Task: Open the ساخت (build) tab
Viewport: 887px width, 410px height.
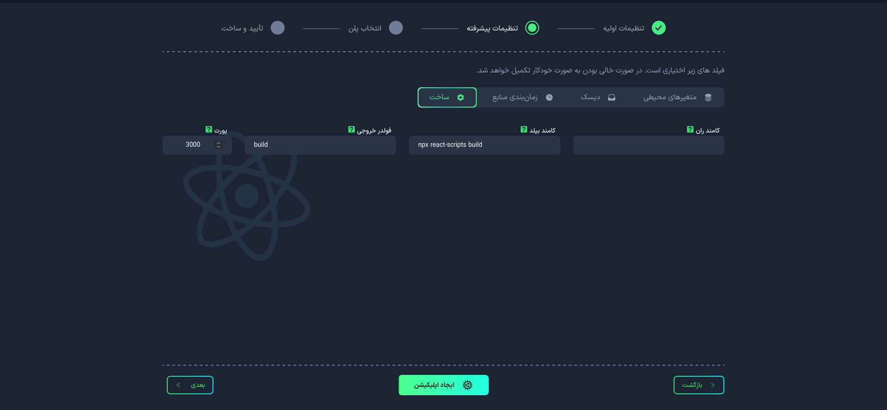Action: click(447, 97)
